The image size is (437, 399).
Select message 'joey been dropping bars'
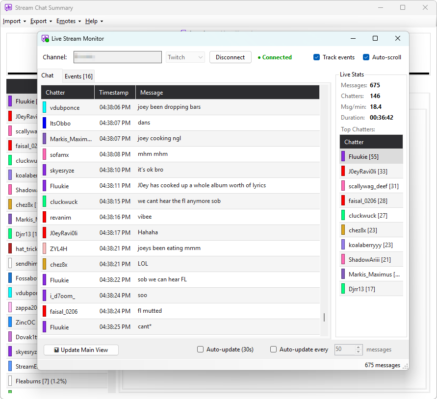[180, 107]
